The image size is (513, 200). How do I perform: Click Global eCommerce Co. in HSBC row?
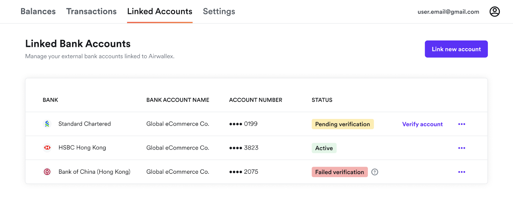click(x=178, y=148)
